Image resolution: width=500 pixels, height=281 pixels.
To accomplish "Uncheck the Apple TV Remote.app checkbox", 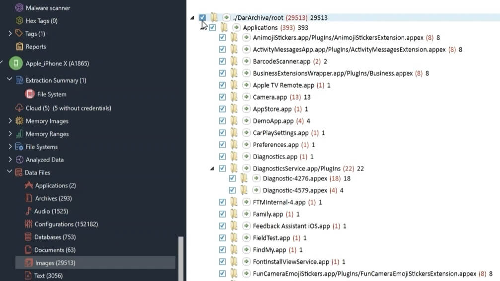I will tap(222, 85).
